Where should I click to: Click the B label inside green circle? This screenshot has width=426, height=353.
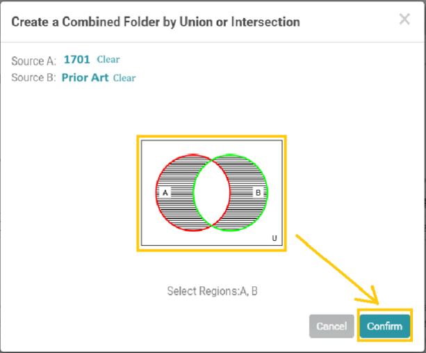click(x=258, y=193)
